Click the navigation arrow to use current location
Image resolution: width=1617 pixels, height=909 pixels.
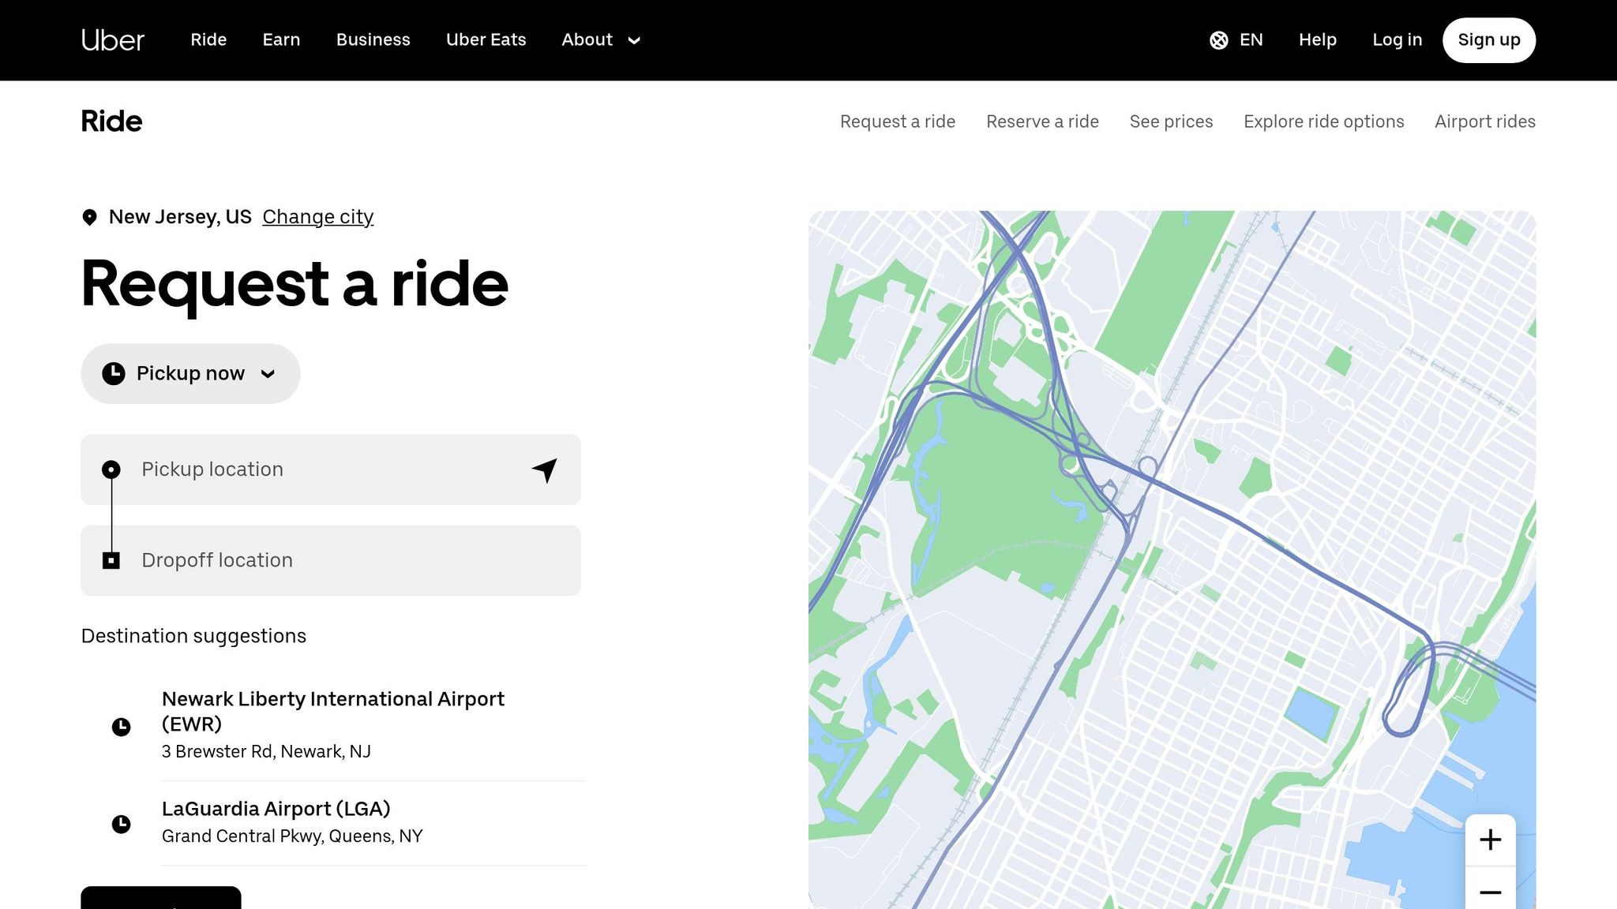[x=544, y=469]
